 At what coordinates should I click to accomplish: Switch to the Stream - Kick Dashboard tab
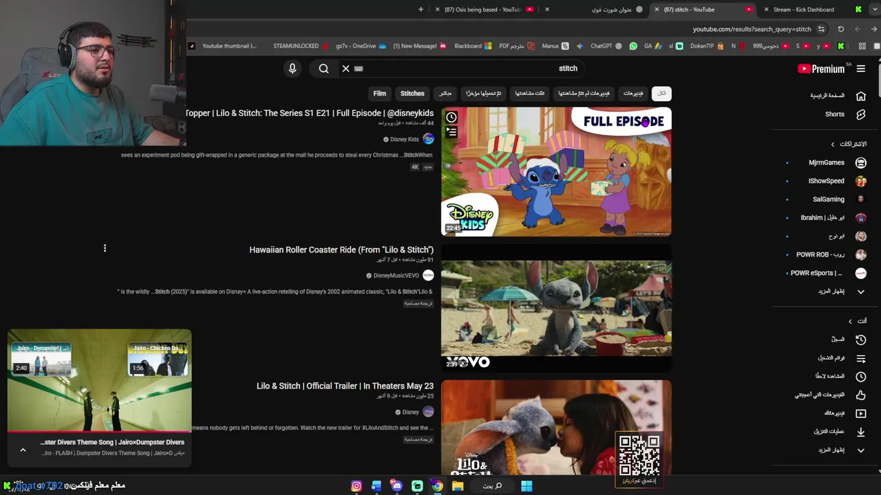(x=812, y=10)
